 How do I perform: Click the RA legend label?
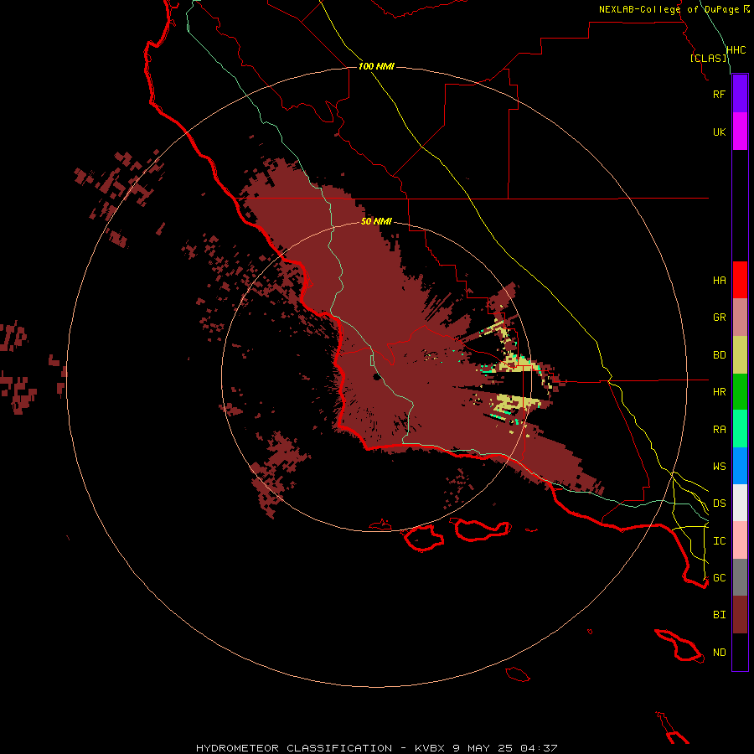[719, 430]
